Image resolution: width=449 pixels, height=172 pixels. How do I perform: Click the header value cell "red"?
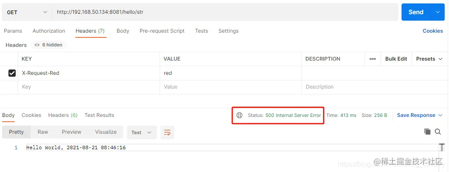click(230, 73)
